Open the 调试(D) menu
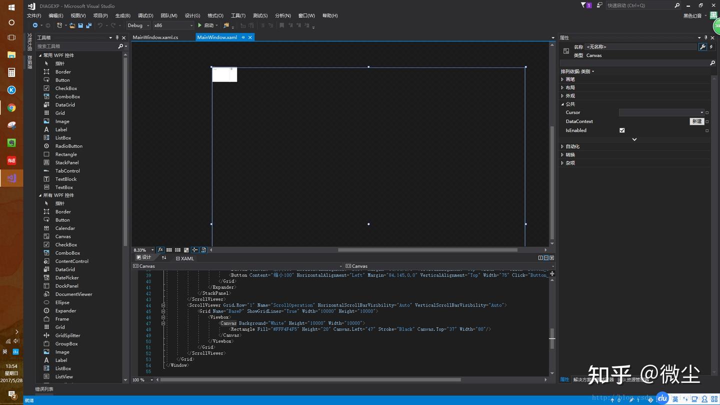This screenshot has width=720, height=405. point(145,15)
